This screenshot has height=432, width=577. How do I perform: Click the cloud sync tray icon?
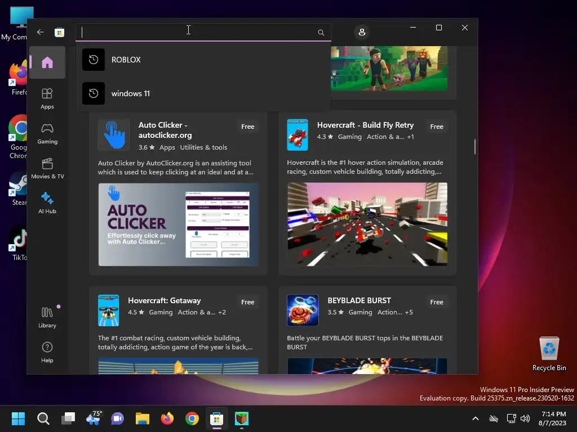[x=494, y=418]
